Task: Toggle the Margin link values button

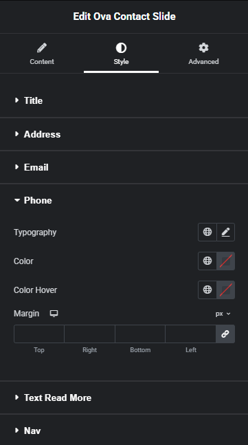Action: pos(225,334)
